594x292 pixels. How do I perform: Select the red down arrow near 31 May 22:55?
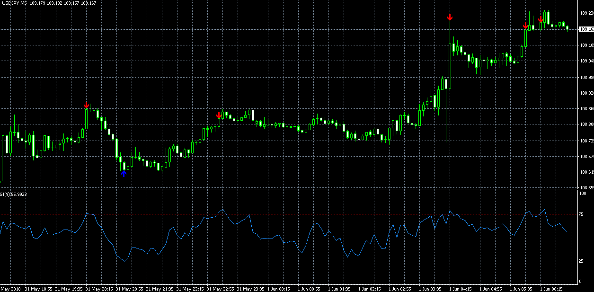tap(219, 115)
